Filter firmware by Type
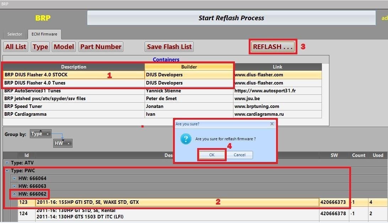388x223 pixels. point(40,47)
